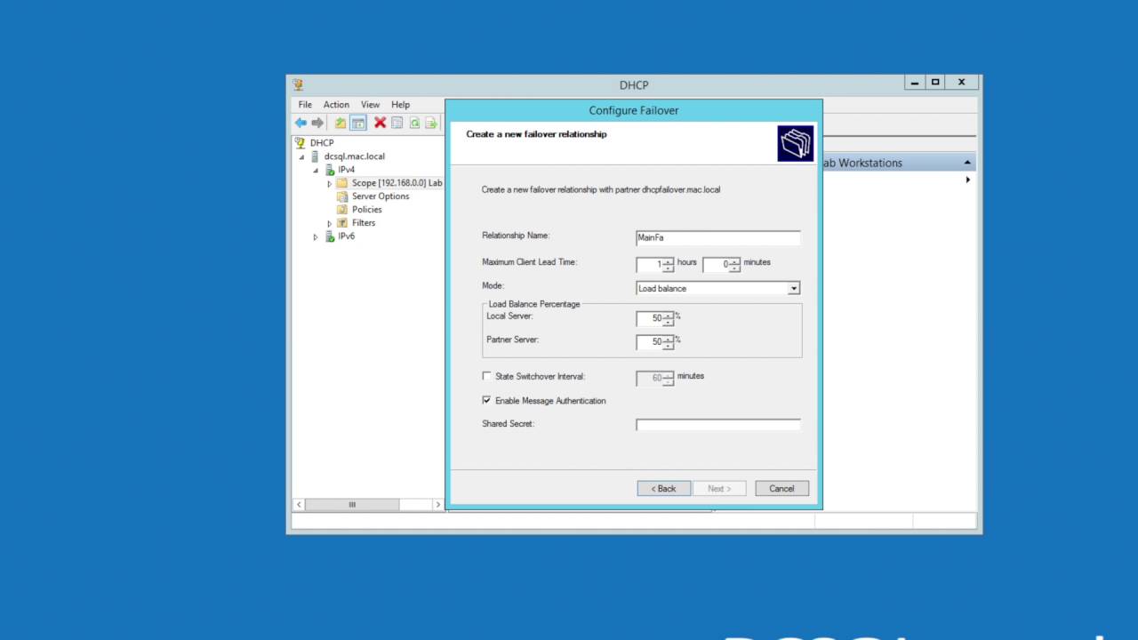The image size is (1138, 640).
Task: Expand the Filters tree node
Action: click(330, 224)
